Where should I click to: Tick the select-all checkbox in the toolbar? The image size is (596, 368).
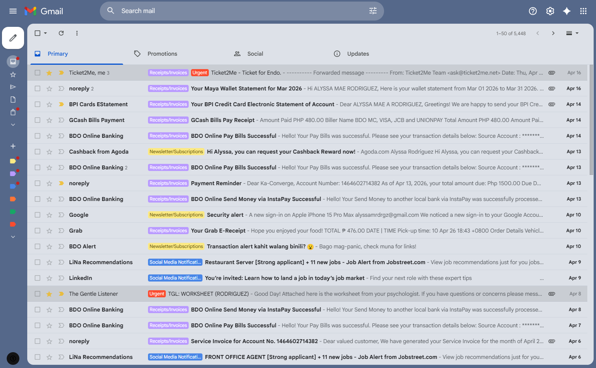pos(37,33)
